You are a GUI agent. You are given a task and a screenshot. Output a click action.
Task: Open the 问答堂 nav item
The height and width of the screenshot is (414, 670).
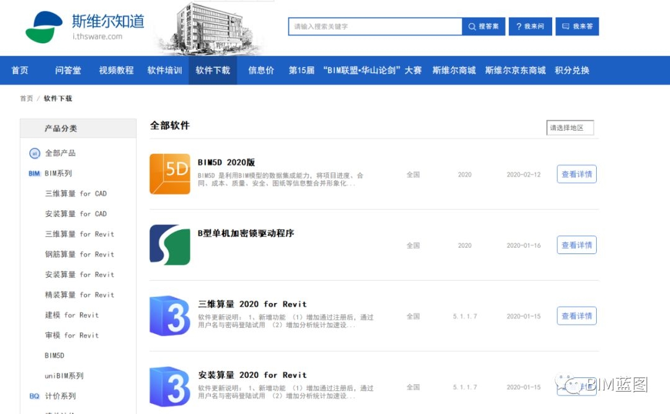coord(68,71)
